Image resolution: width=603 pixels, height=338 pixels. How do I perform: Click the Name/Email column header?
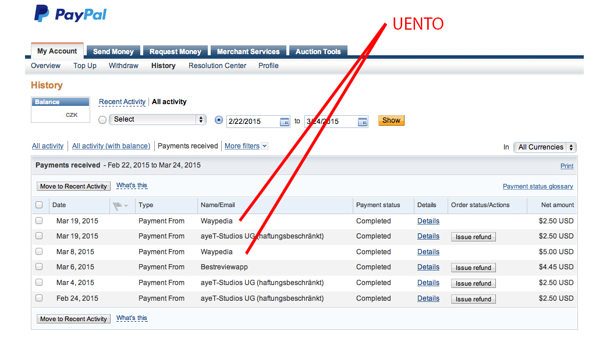tap(218, 205)
